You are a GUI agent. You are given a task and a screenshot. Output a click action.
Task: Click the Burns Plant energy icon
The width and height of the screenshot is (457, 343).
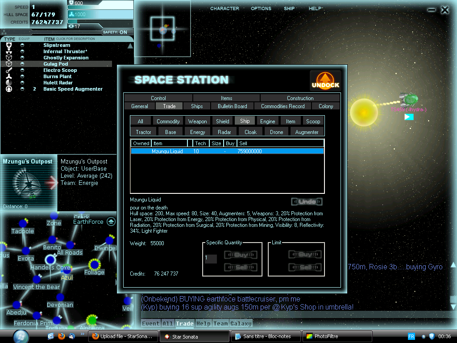(x=8, y=76)
